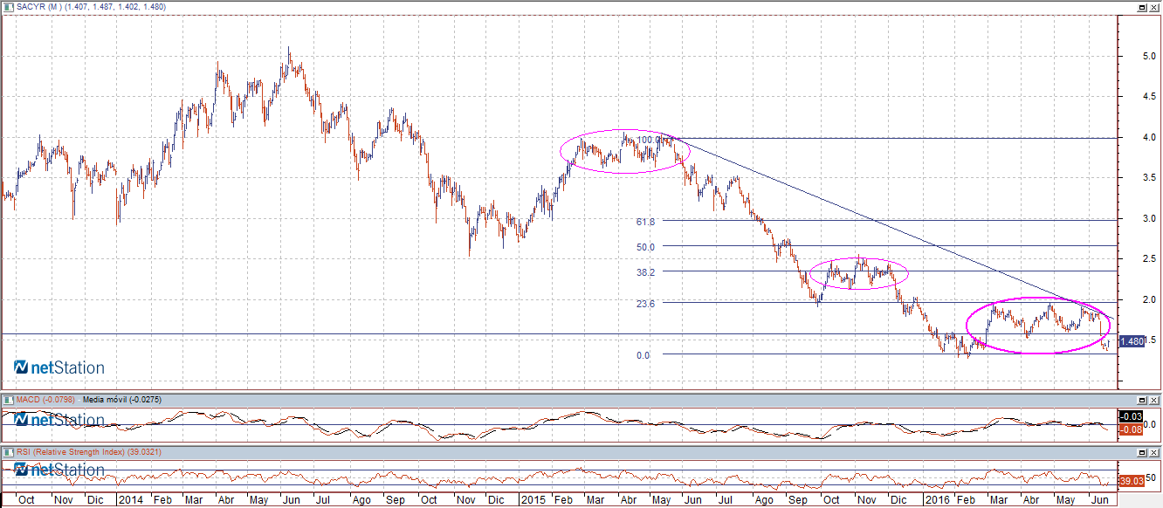Screen dimensions: 1163x508
Task: Close the RSI indicator panel
Action: click(1154, 452)
